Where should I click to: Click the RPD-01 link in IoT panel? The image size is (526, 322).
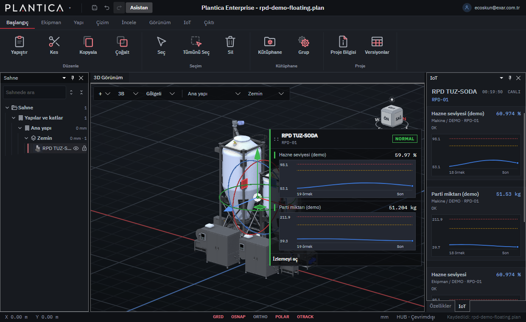pyautogui.click(x=440, y=100)
